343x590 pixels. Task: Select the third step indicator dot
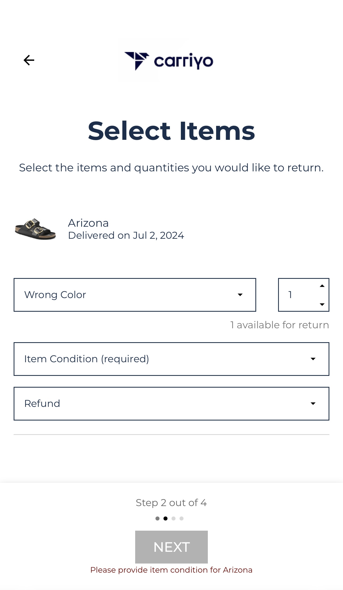tap(173, 518)
